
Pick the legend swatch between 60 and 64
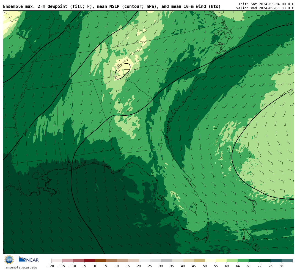tap(232, 261)
